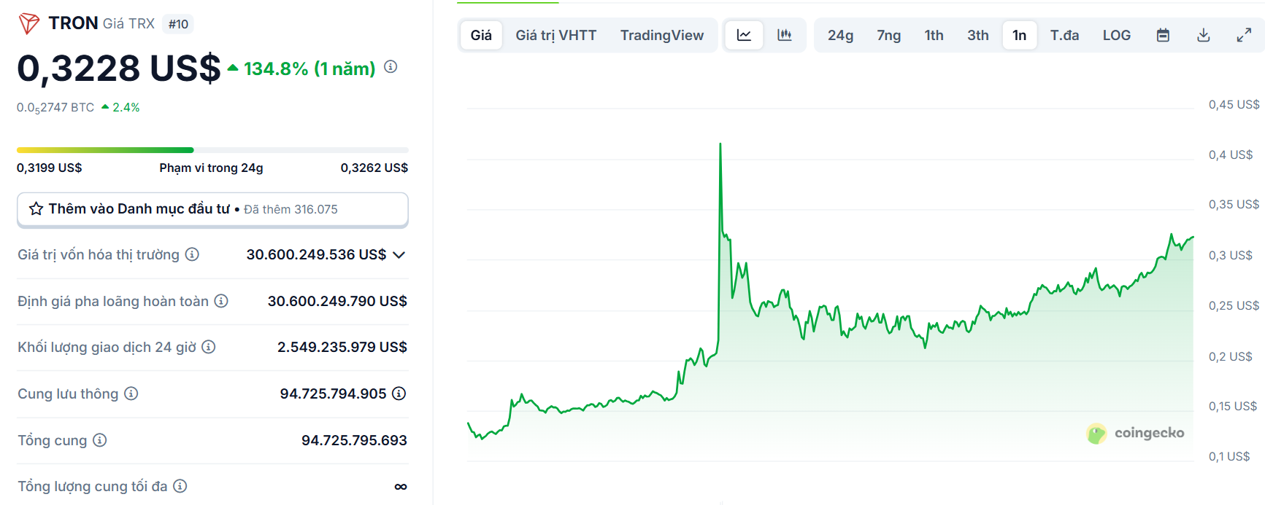This screenshot has height=505, width=1265.
Task: Choose the 1n time range
Action: [x=1019, y=35]
